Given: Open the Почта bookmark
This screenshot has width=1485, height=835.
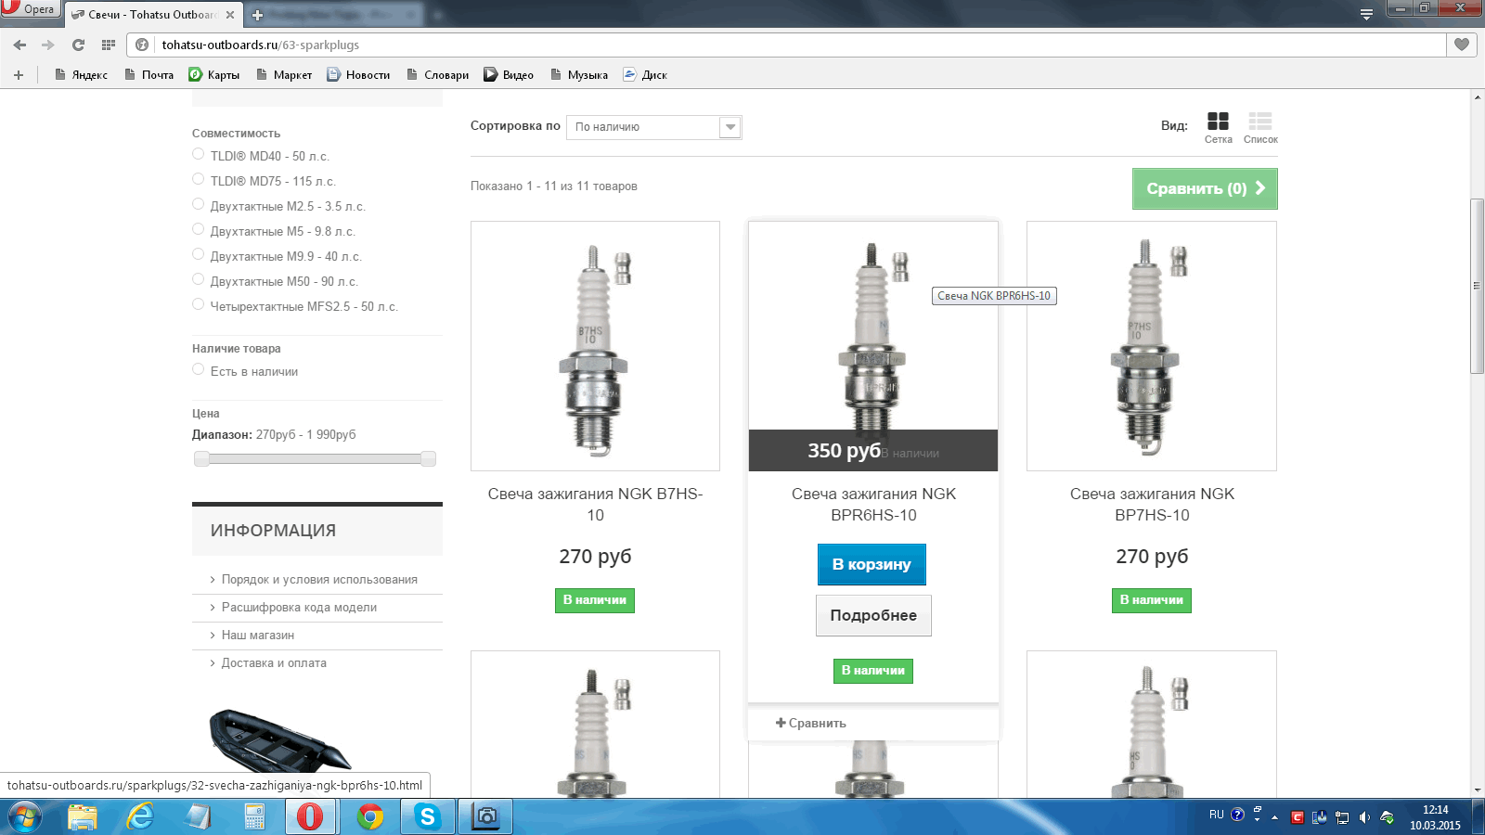Looking at the screenshot, I should [x=149, y=75].
